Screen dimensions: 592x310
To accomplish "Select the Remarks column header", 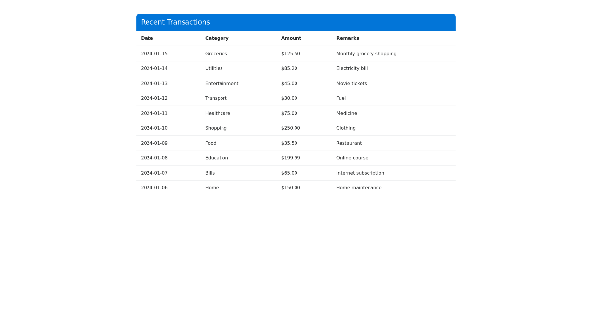I will 347,38.
